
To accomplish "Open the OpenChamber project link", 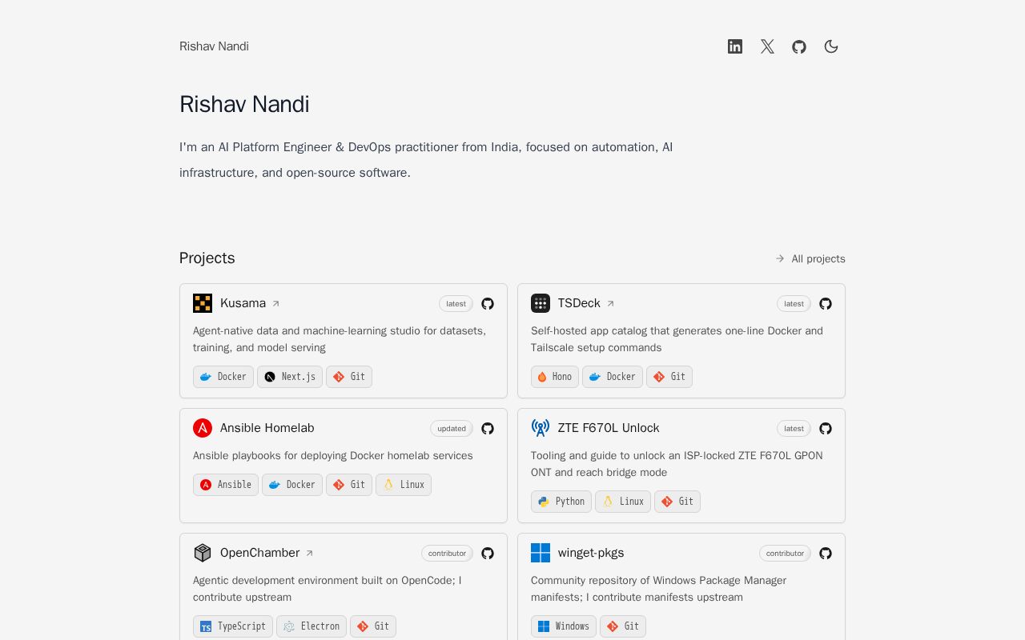I will click(267, 553).
